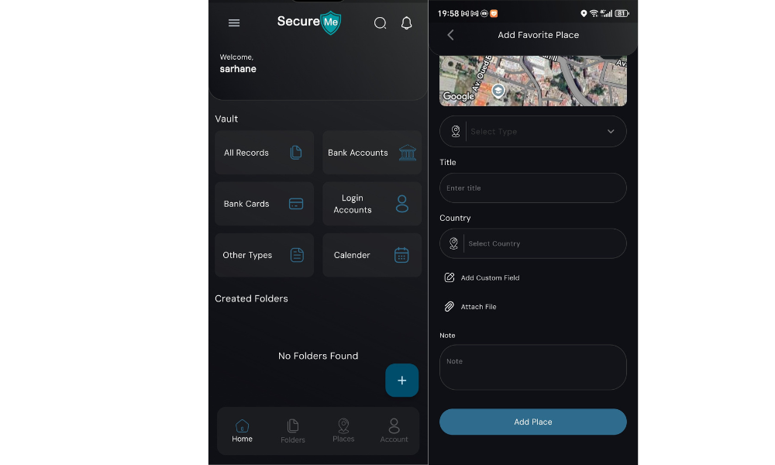The height and width of the screenshot is (465, 775).
Task: Click the 'Add Favorite Place' title
Action: tap(539, 35)
